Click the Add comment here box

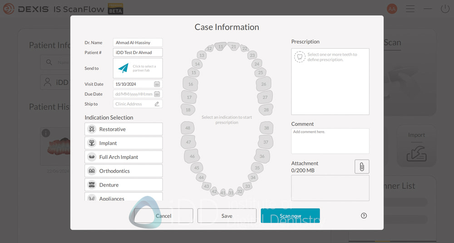click(330, 141)
